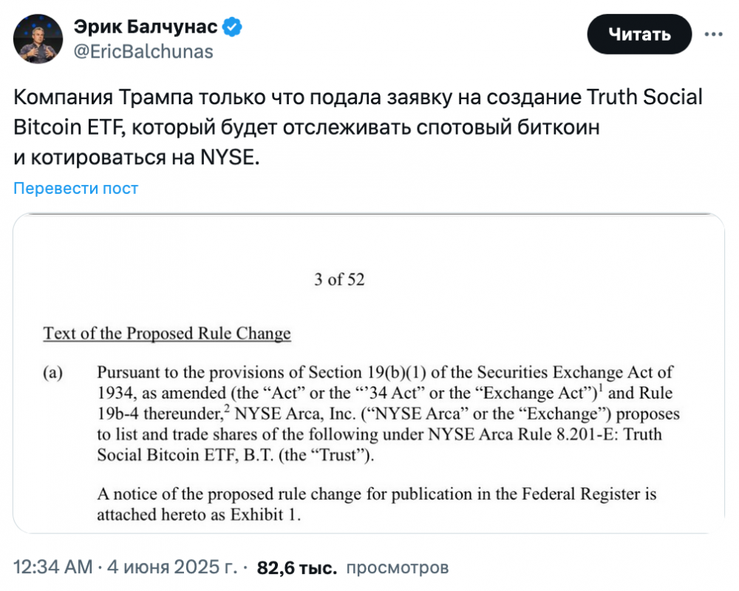
Task: Open the three-dots more options menu
Action: [x=714, y=34]
